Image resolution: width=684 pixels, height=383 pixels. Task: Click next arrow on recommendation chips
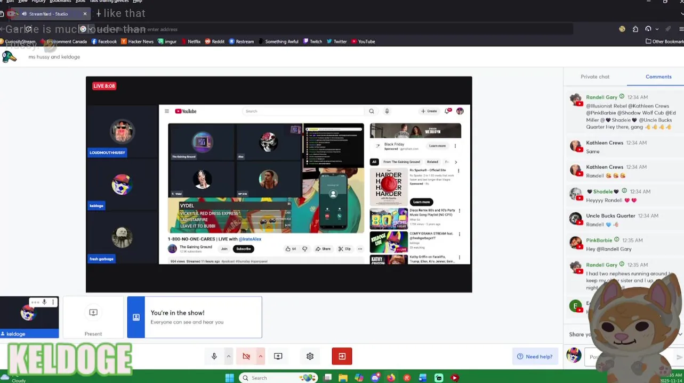tap(456, 162)
